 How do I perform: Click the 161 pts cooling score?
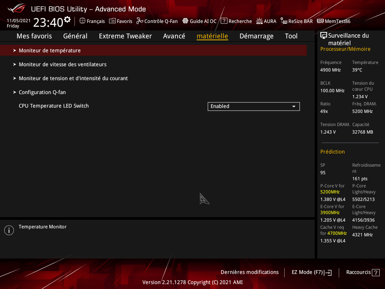click(x=360, y=179)
